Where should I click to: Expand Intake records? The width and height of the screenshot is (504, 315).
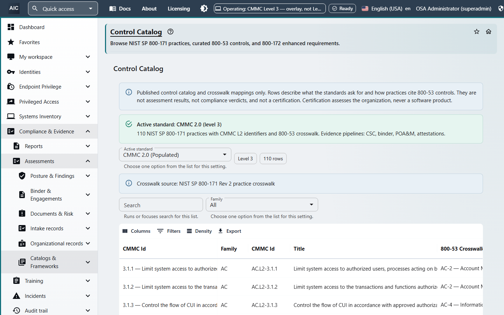(x=49, y=228)
